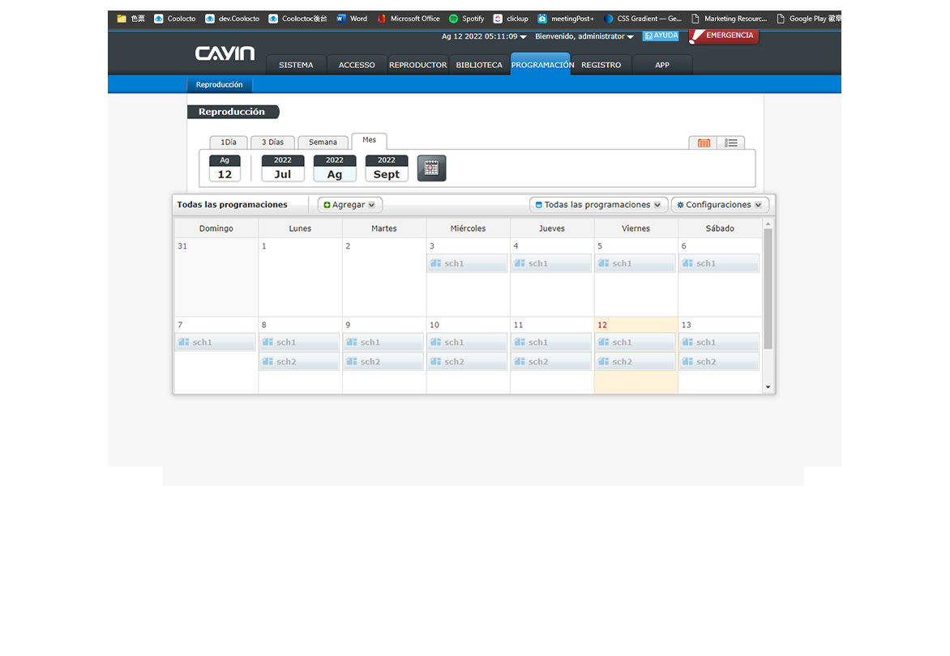Go to Sept 2022 month
950x656 pixels.
pyautogui.click(x=387, y=168)
